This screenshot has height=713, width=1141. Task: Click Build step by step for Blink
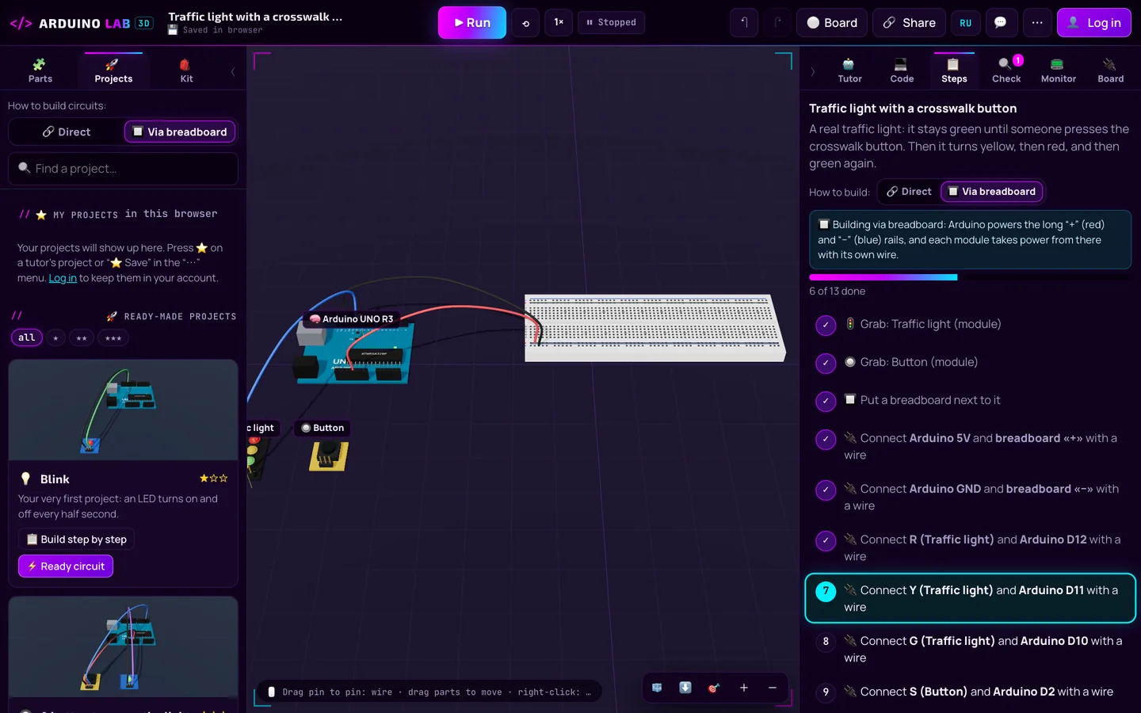[76, 540]
